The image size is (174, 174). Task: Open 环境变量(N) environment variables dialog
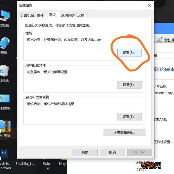(124, 132)
